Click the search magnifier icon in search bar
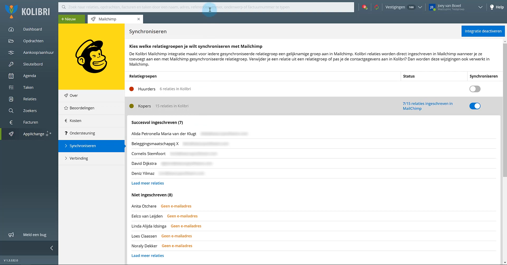The image size is (507, 265). 64,7
